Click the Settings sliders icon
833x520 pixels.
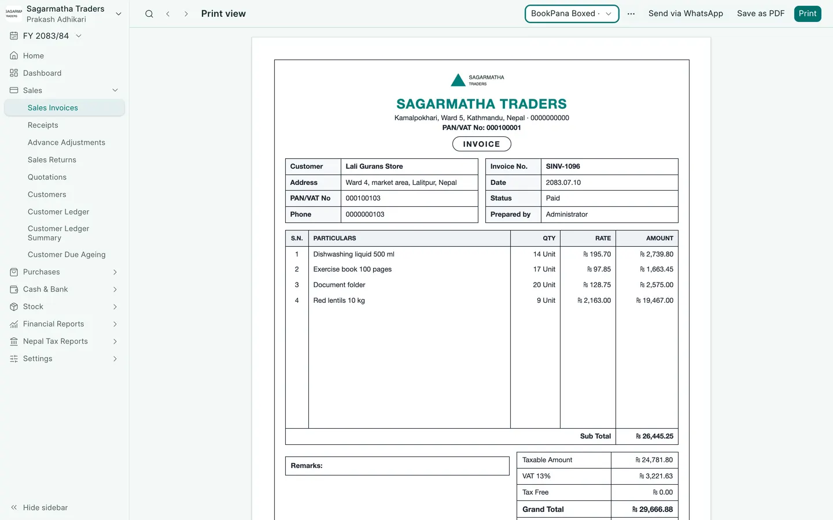(x=14, y=358)
